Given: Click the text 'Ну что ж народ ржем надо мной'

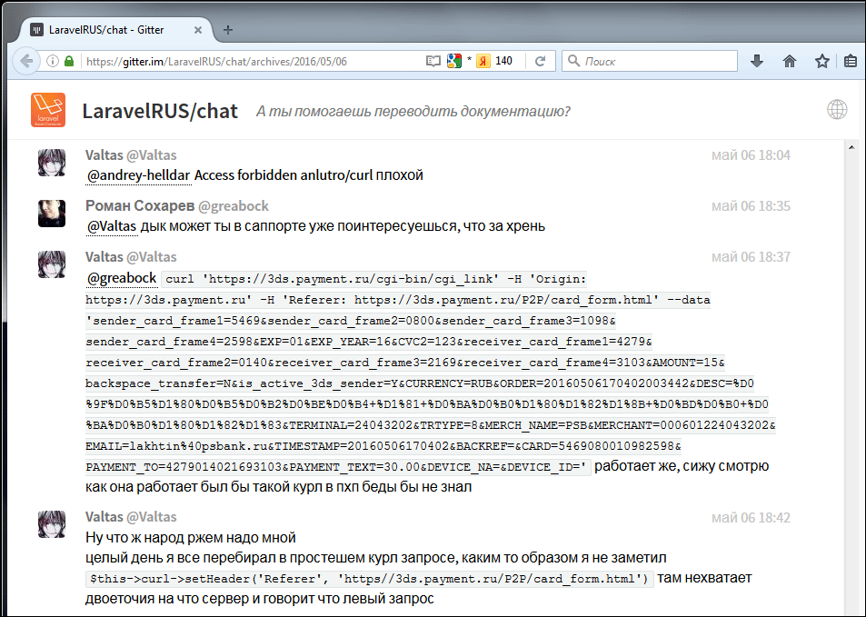Looking at the screenshot, I should [191, 537].
